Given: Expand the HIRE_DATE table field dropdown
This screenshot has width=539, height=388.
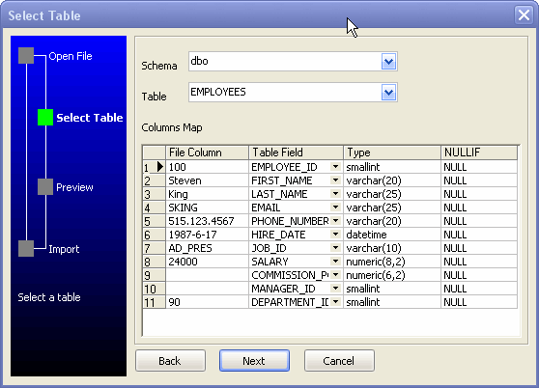Looking at the screenshot, I should tap(335, 235).
